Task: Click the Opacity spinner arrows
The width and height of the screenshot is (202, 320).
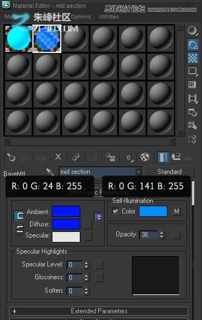Action: click(162, 235)
